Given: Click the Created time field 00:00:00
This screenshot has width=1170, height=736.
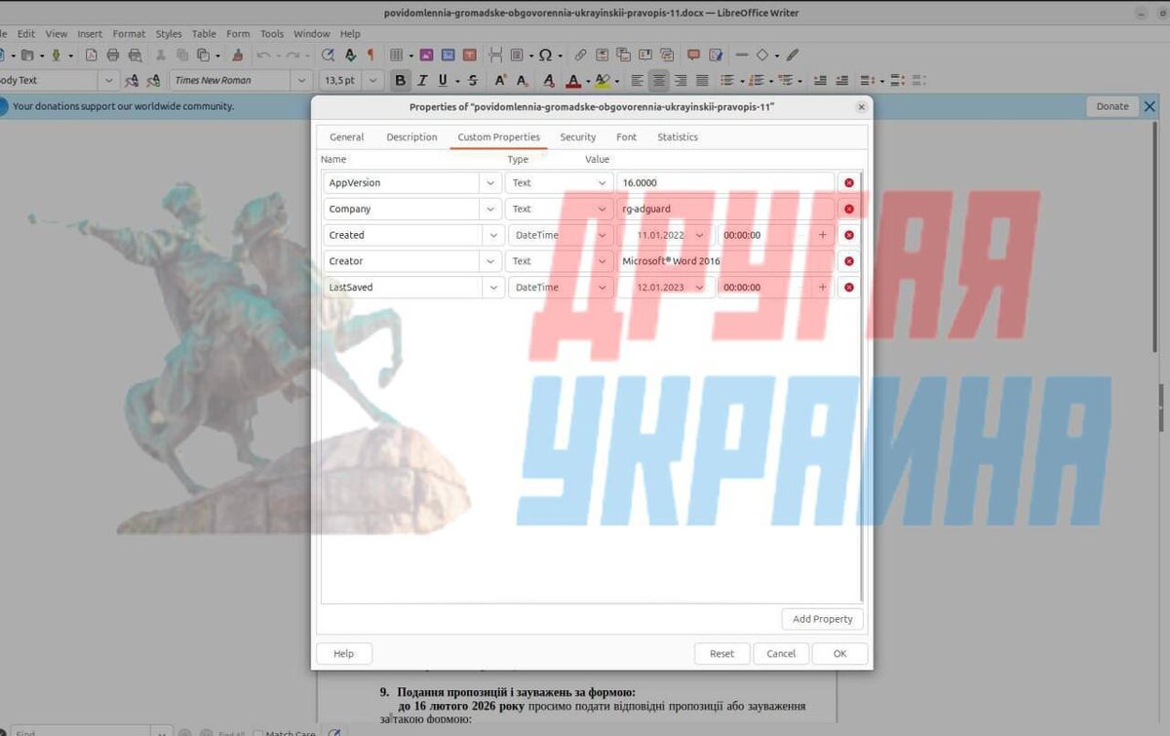Looking at the screenshot, I should point(764,235).
